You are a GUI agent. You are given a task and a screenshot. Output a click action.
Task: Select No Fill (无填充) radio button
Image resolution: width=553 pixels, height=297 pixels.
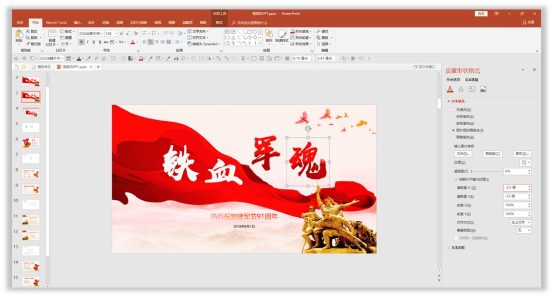coord(454,110)
